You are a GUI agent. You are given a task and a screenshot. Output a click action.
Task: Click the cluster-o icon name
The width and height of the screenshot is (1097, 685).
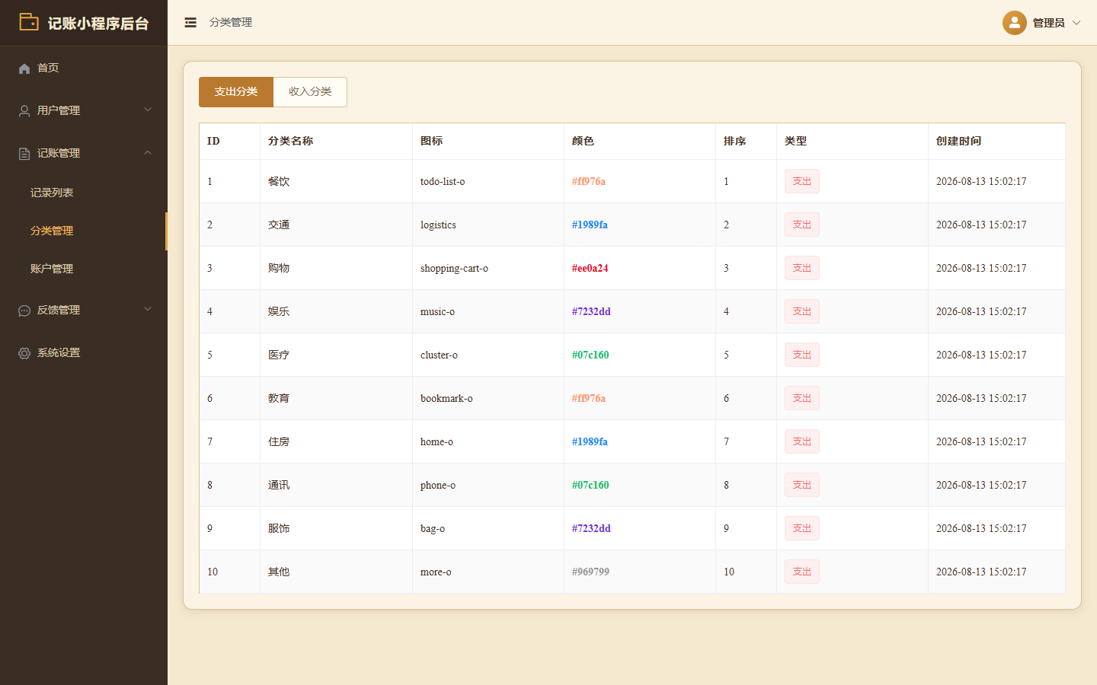coord(439,355)
